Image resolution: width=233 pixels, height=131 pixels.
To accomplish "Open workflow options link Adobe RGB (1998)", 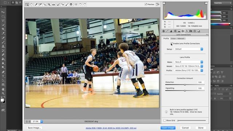I will click(x=111, y=128).
